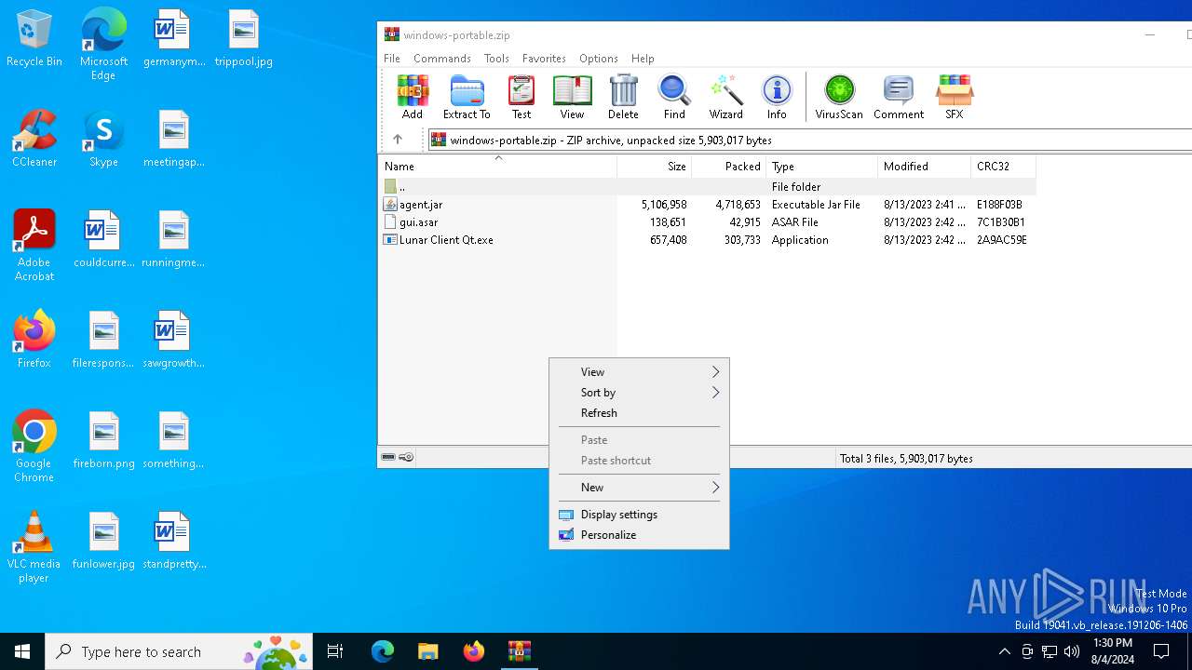1192x670 pixels.
Task: Open the Tools menu
Action: [496, 58]
